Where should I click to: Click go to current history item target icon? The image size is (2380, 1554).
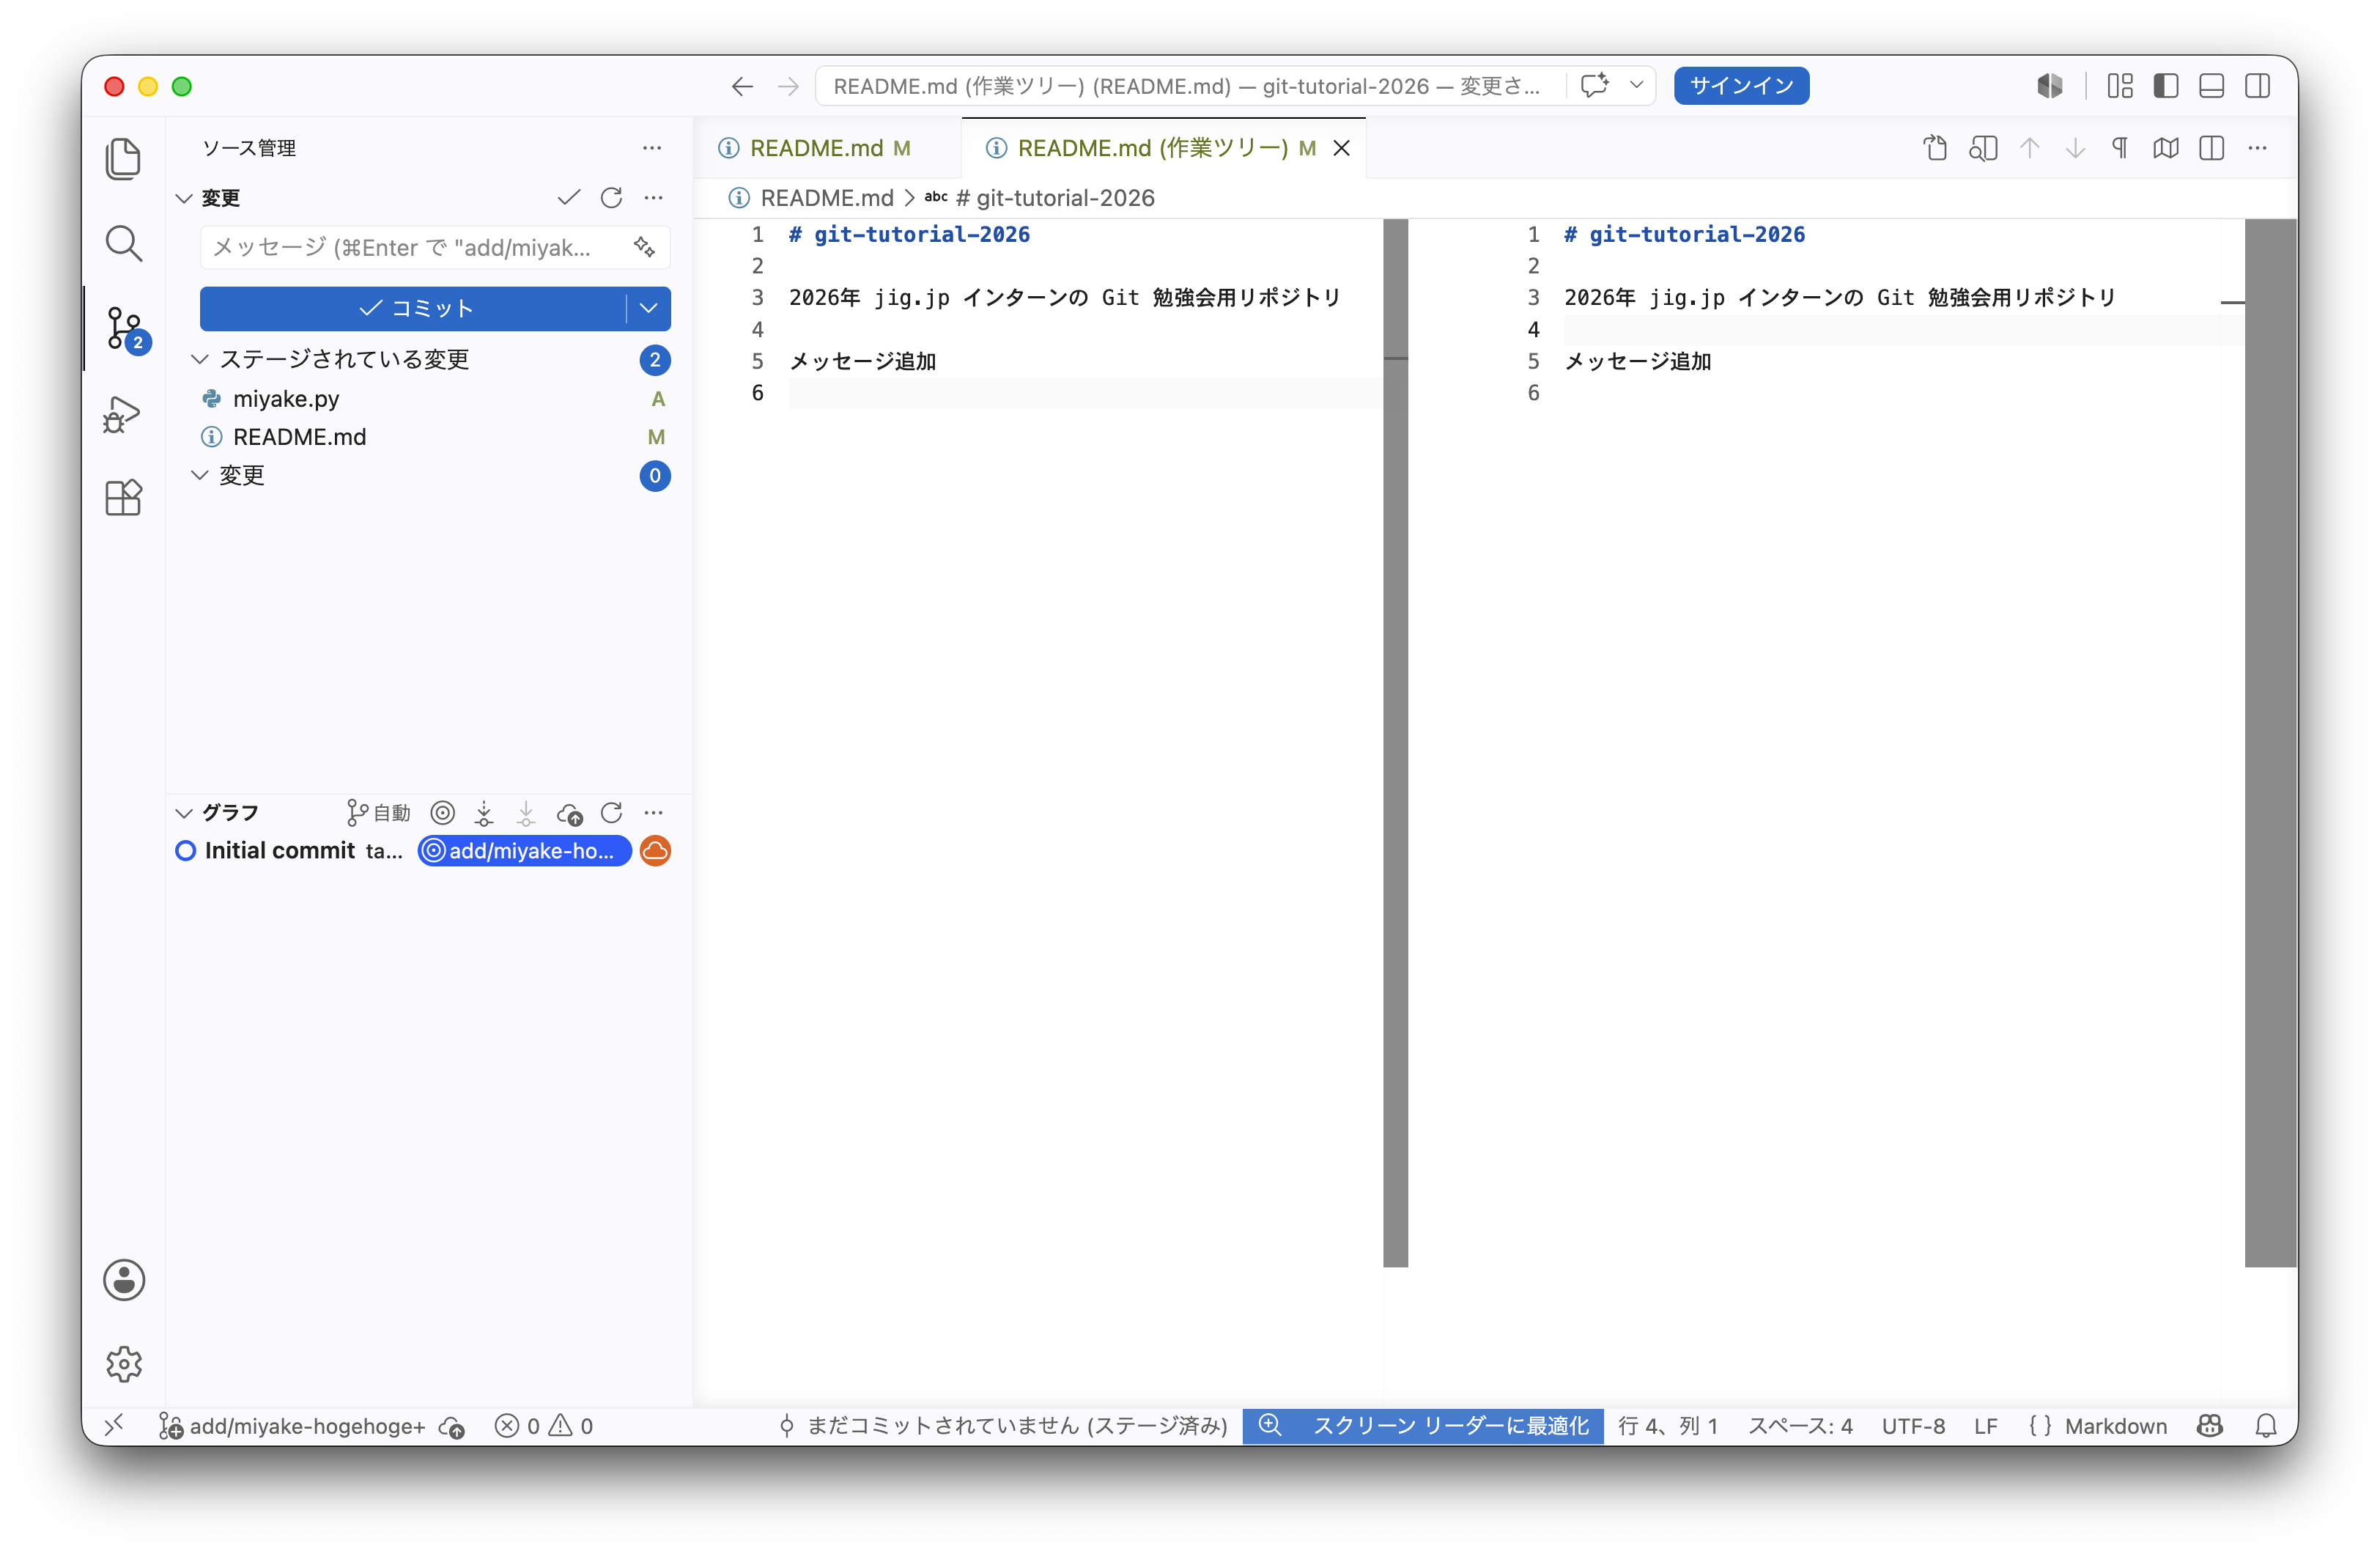pos(443,811)
